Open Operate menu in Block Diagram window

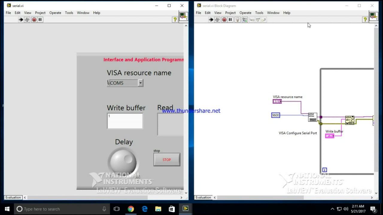pyautogui.click(x=245, y=13)
